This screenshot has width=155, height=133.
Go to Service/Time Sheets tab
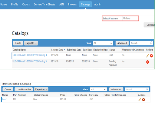[45, 4]
